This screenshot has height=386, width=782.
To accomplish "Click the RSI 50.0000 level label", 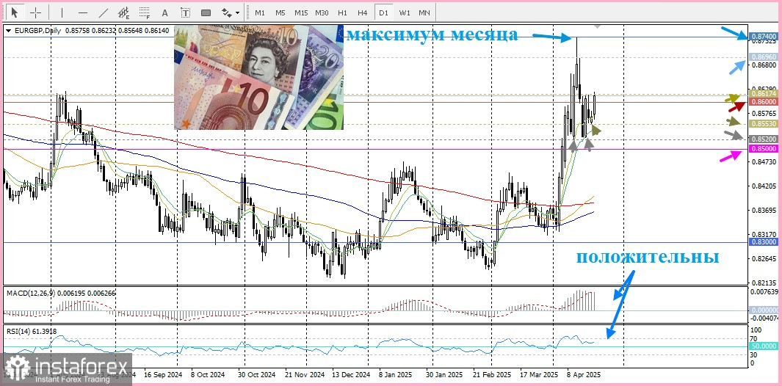I will point(763,346).
